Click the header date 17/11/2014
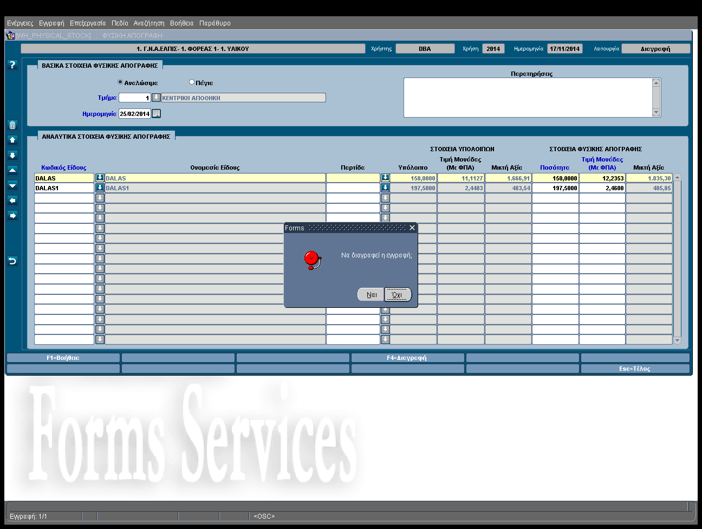This screenshot has height=529, width=702. click(565, 49)
